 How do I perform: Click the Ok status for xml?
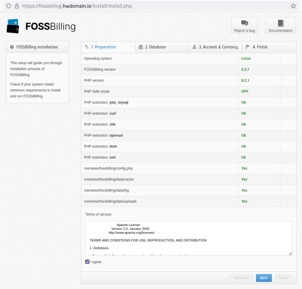[x=244, y=157]
